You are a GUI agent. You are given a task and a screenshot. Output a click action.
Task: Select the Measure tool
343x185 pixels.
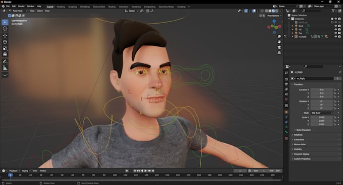coord(5,68)
